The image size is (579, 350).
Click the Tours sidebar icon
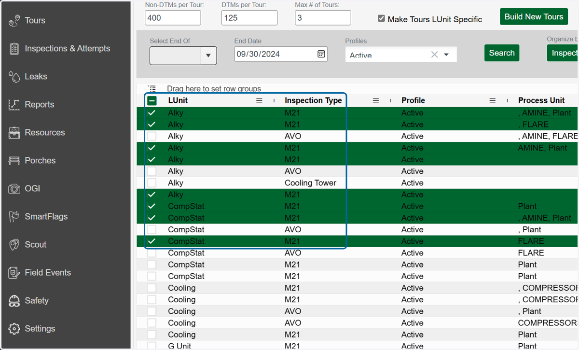coord(14,20)
